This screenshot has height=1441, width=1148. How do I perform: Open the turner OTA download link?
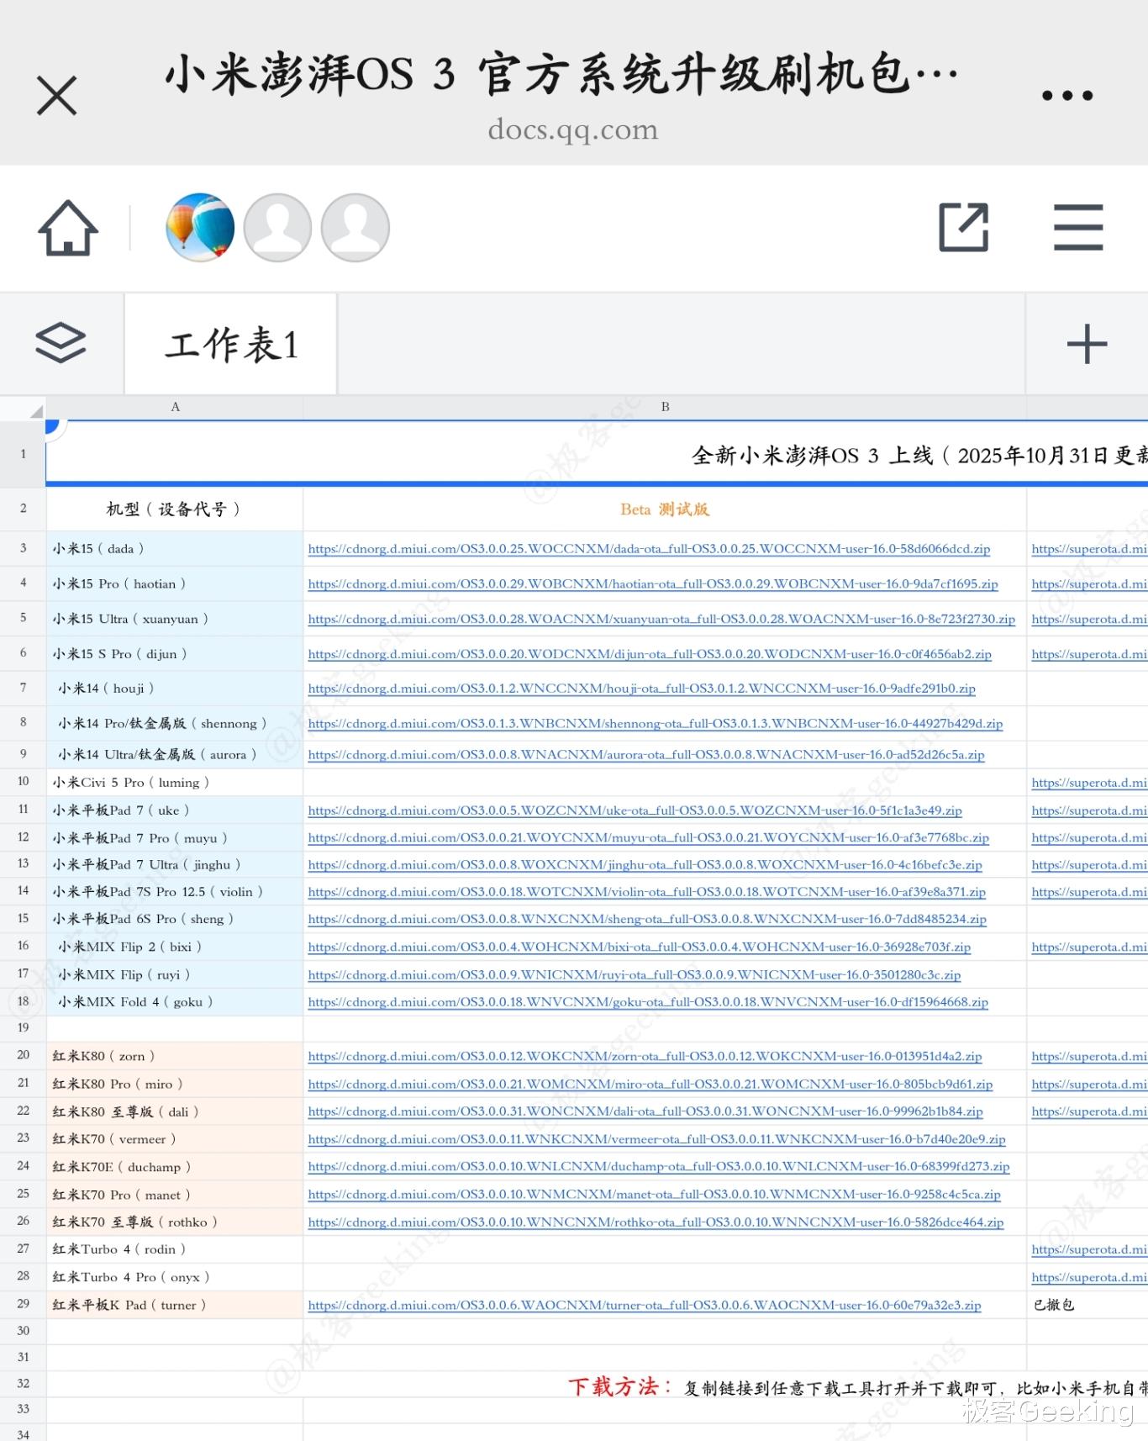point(645,1306)
